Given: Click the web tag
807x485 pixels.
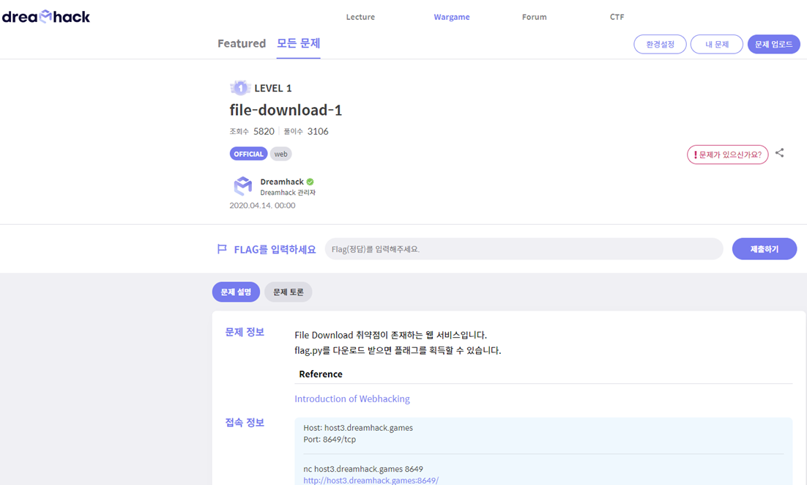Looking at the screenshot, I should (x=280, y=154).
